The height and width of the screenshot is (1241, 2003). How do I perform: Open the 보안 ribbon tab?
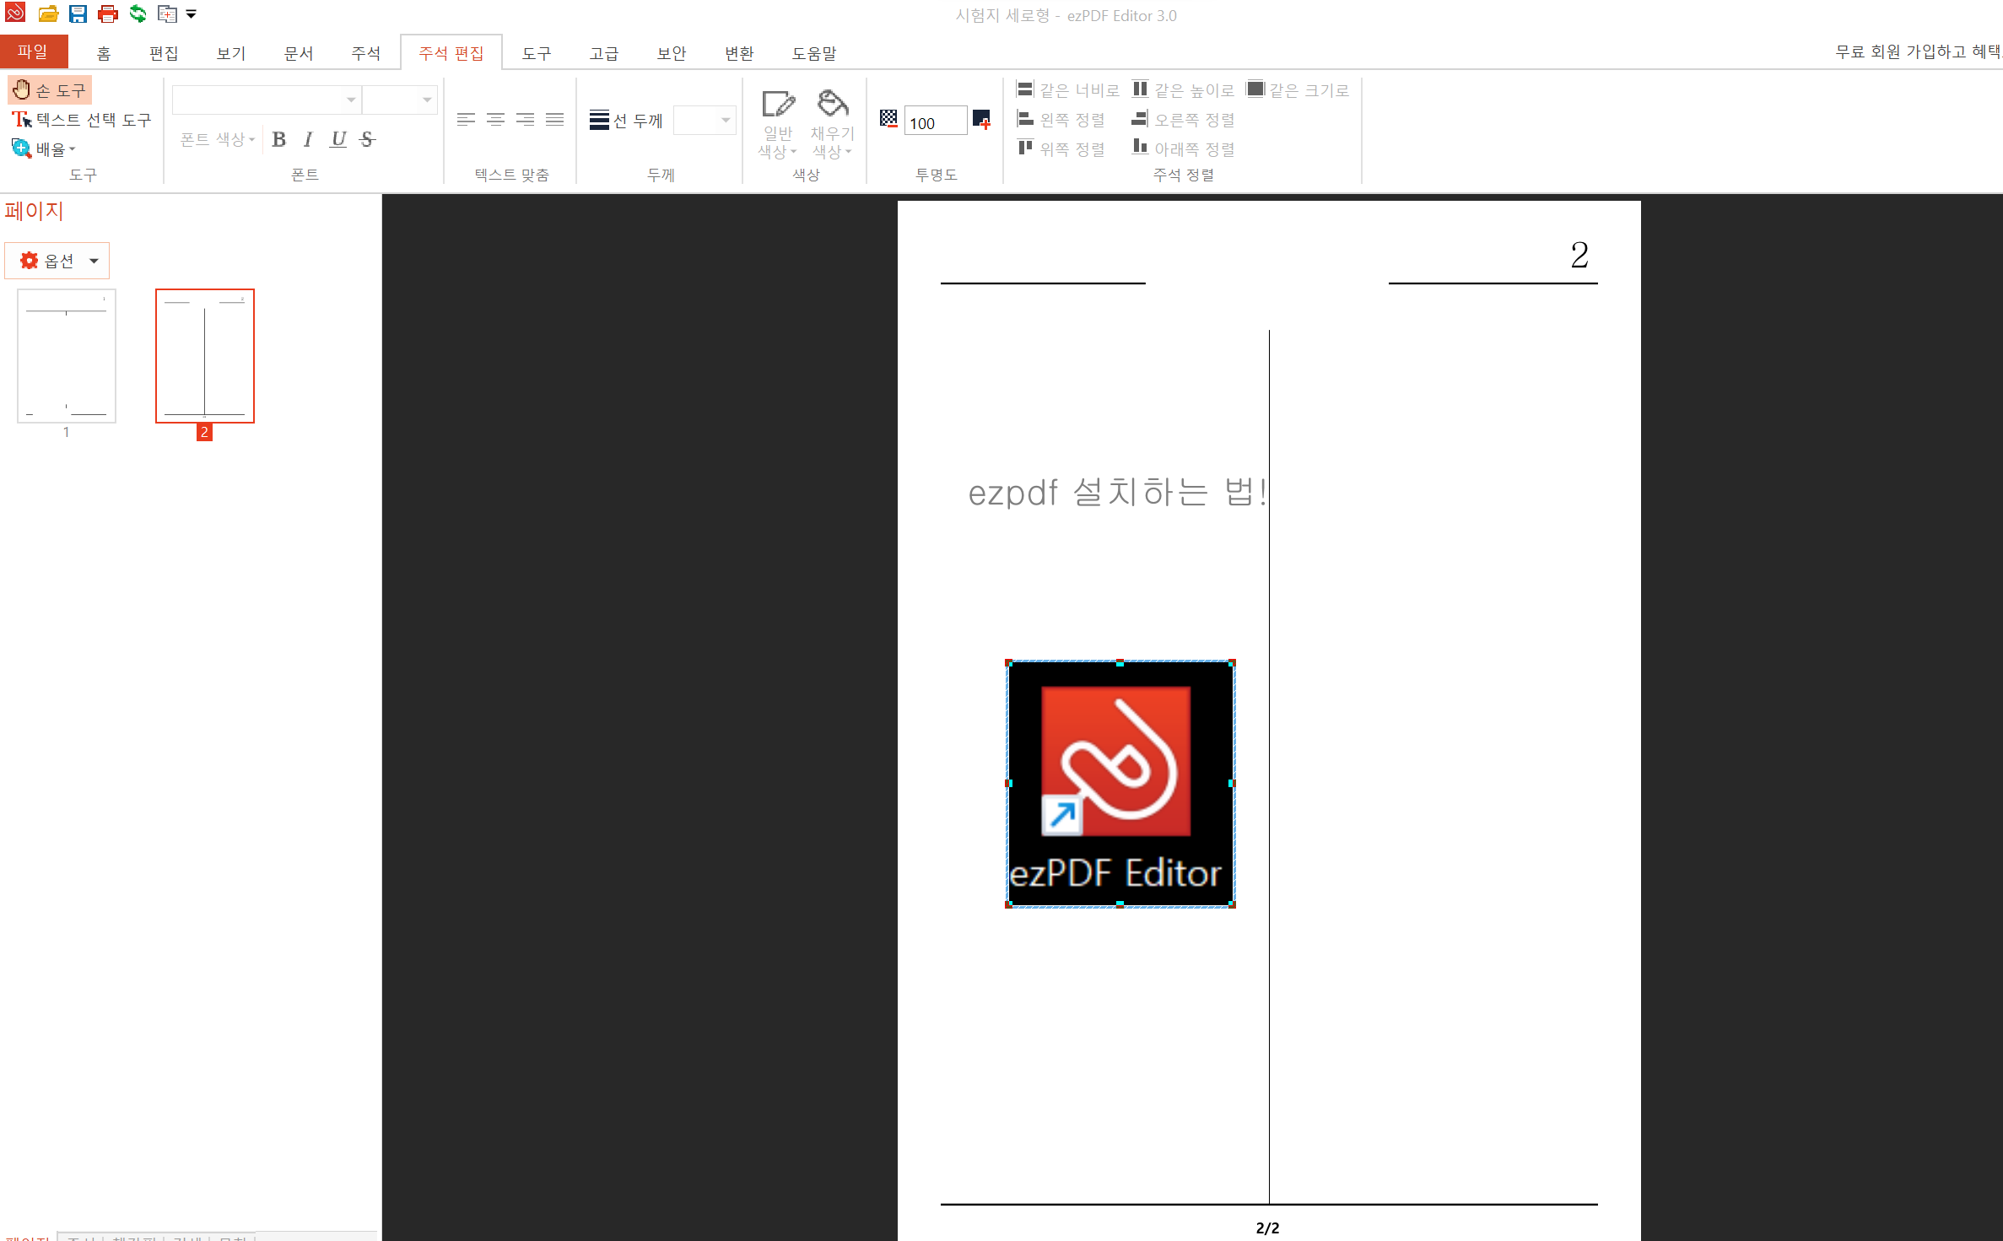tap(672, 53)
